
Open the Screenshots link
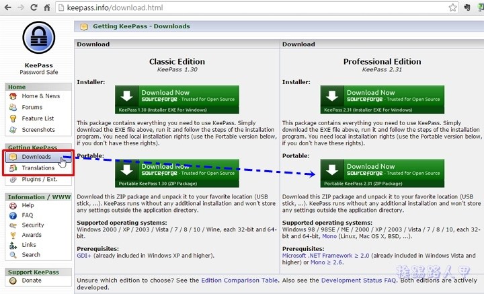click(x=38, y=130)
